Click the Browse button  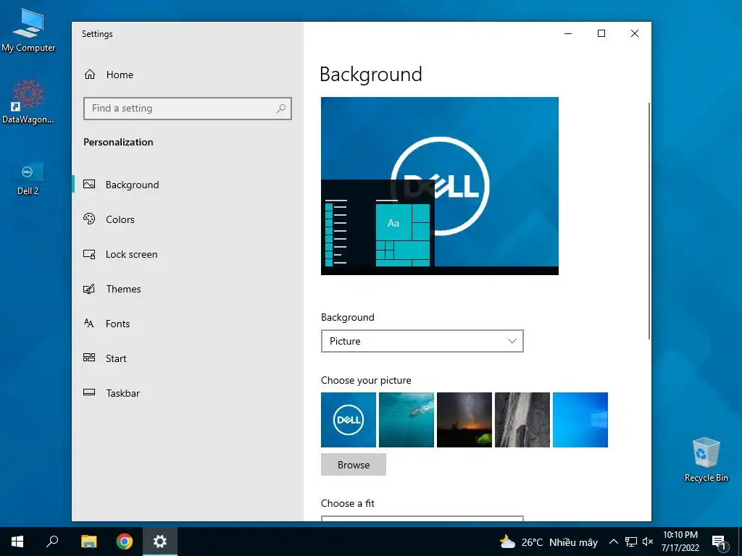354,464
